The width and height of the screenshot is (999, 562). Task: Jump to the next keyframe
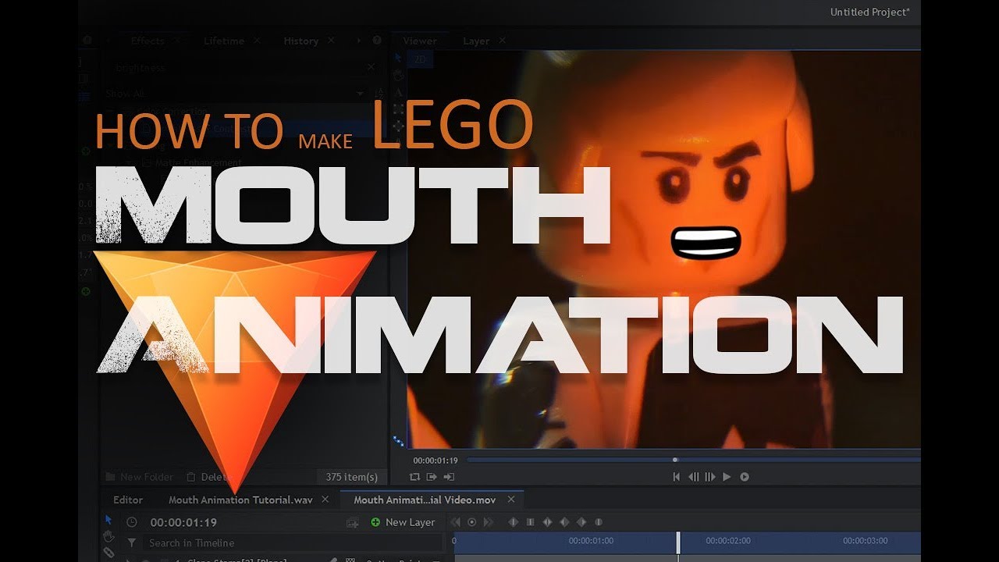[x=489, y=522]
